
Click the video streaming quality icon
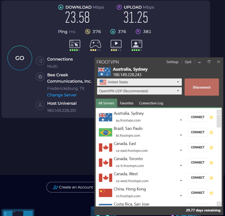pyautogui.click(x=116, y=44)
